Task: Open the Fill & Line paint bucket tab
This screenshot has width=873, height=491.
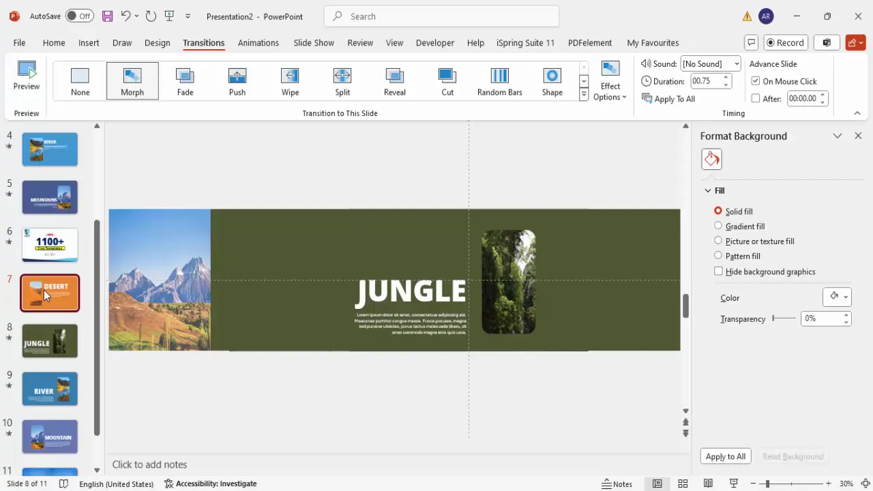Action: pos(711,159)
